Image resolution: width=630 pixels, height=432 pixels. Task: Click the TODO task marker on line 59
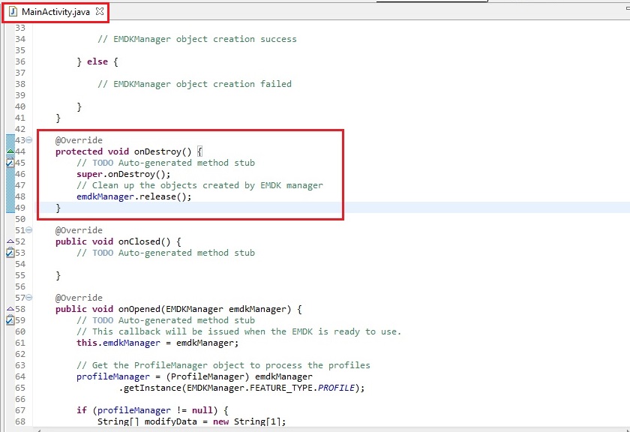10,320
